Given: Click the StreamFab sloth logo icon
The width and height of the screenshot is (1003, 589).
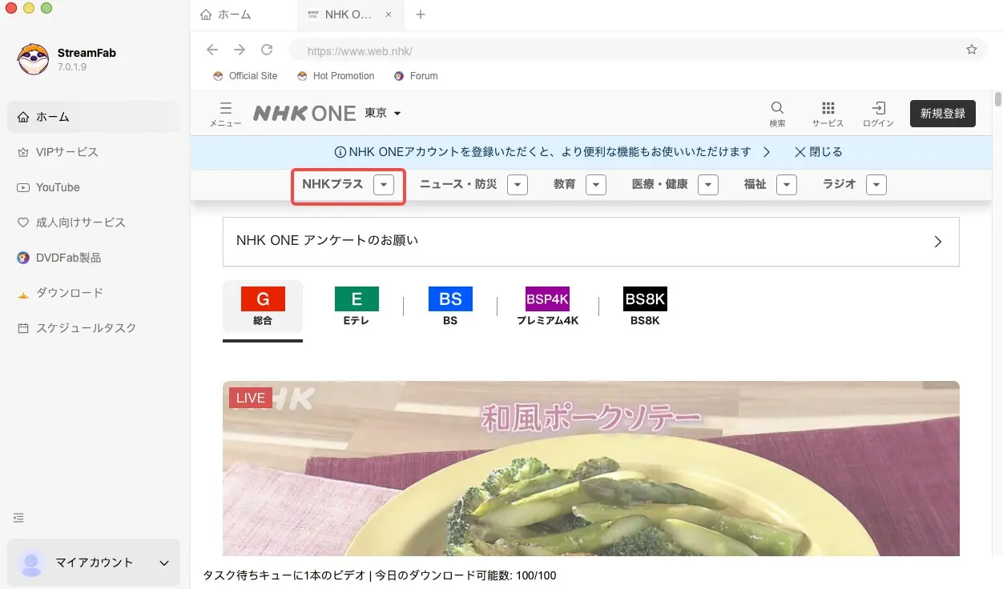Looking at the screenshot, I should (x=34, y=59).
